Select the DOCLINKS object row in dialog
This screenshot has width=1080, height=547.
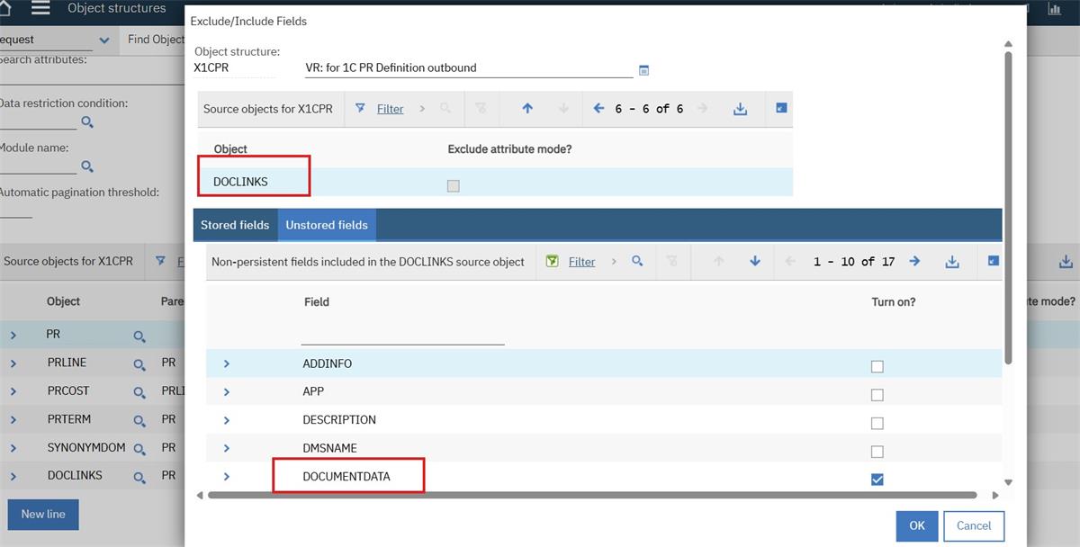[495, 182]
